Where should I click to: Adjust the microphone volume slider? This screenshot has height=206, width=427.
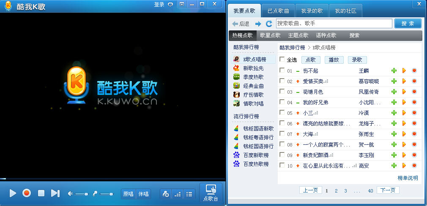106,194
